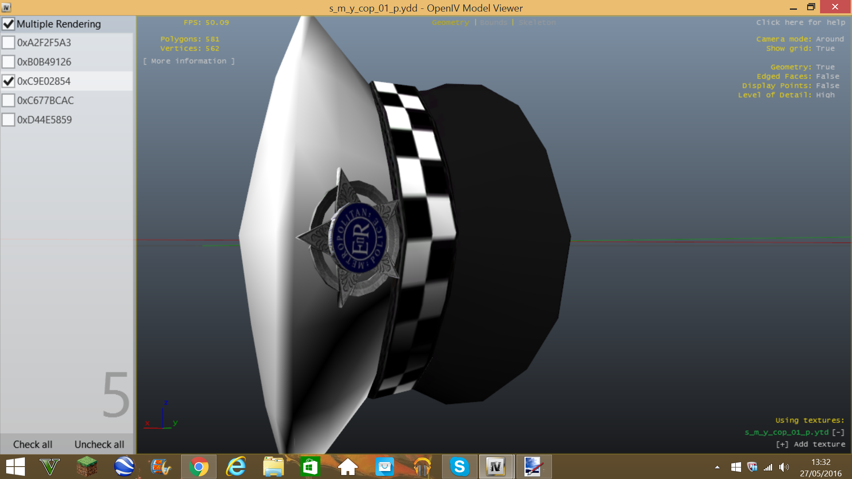Screen dimensions: 852x479
Task: Remove s_m_y_cop_01_p.ytd texture with [-]
Action: pos(838,432)
